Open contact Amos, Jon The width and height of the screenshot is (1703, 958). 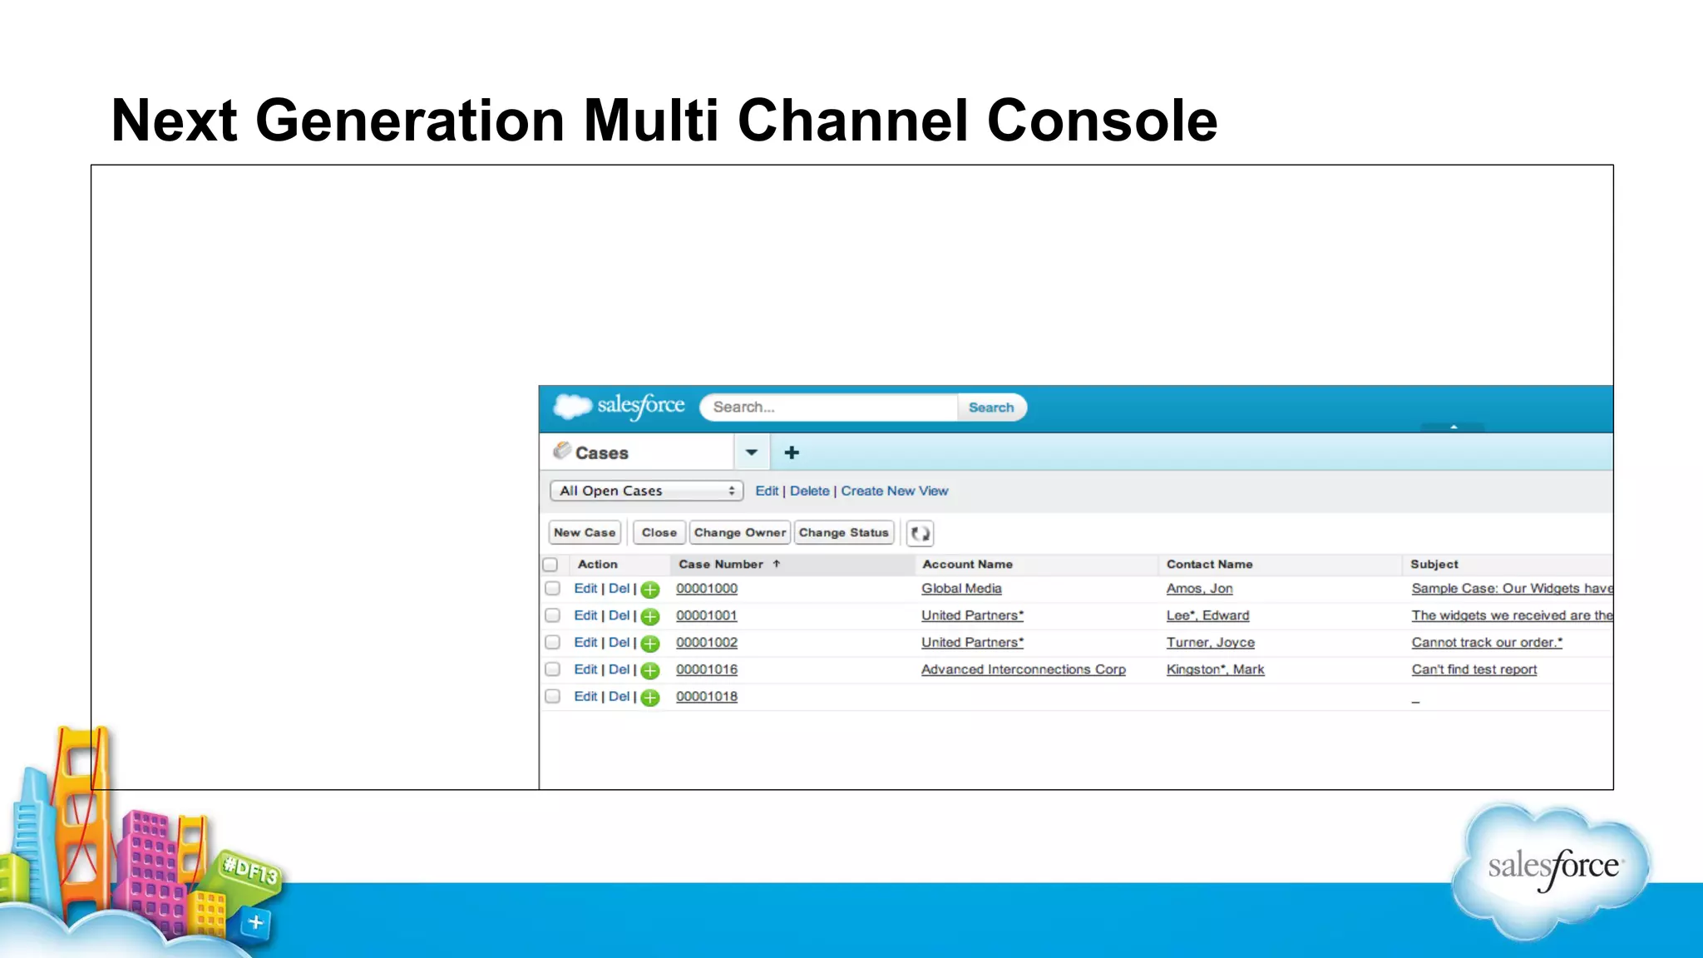click(x=1199, y=588)
